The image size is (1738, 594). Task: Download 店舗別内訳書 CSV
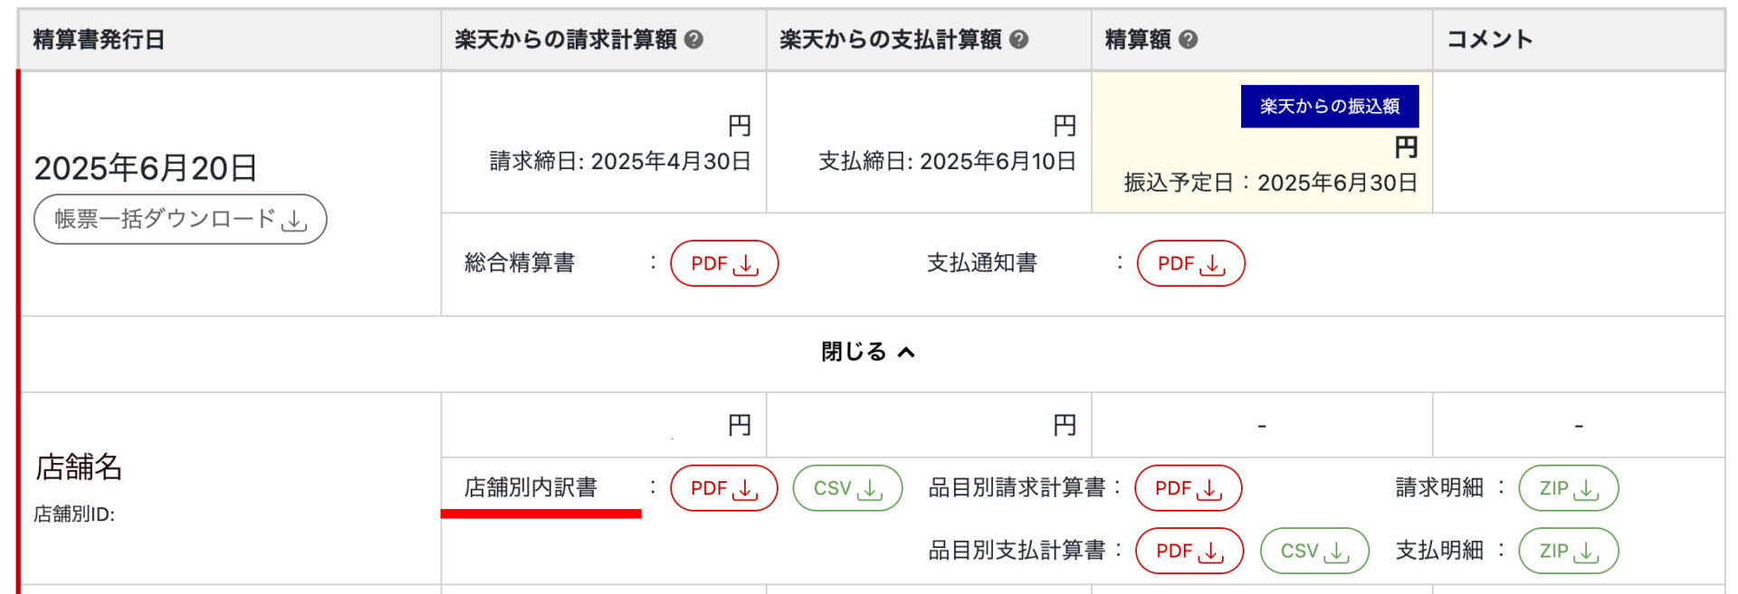(x=847, y=488)
